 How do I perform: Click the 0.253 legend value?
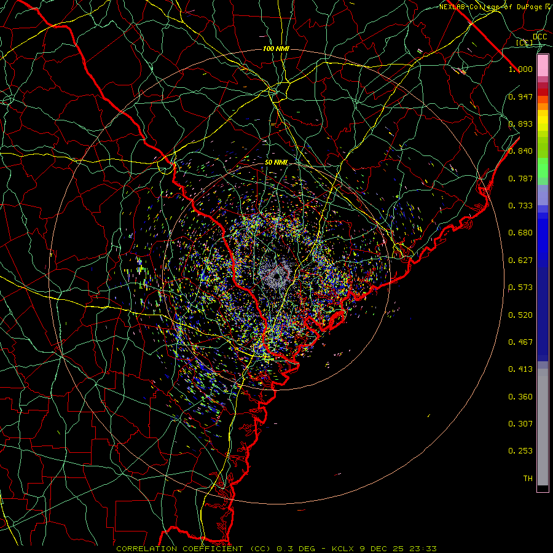[520, 451]
